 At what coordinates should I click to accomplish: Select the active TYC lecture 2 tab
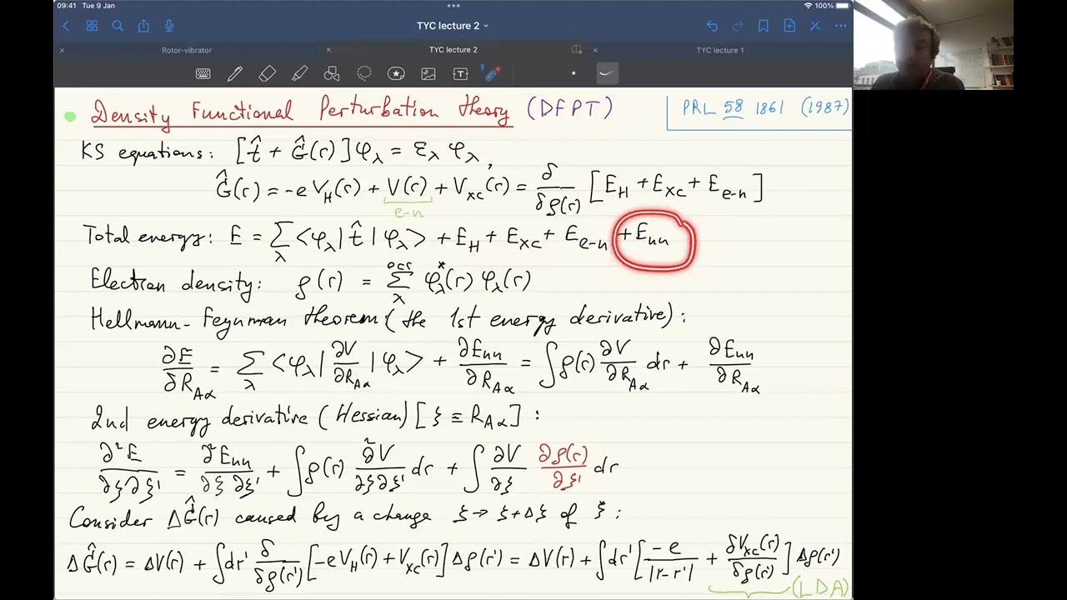(x=453, y=50)
